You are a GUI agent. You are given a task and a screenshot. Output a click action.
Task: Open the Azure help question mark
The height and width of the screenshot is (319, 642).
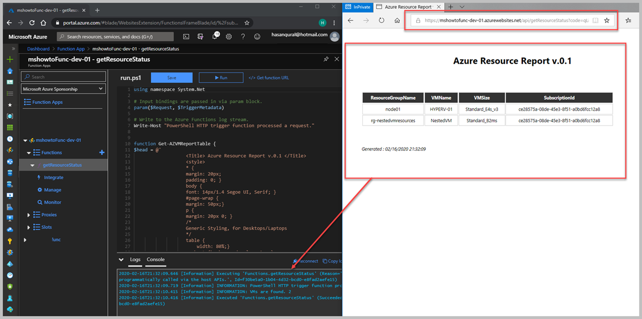click(243, 36)
